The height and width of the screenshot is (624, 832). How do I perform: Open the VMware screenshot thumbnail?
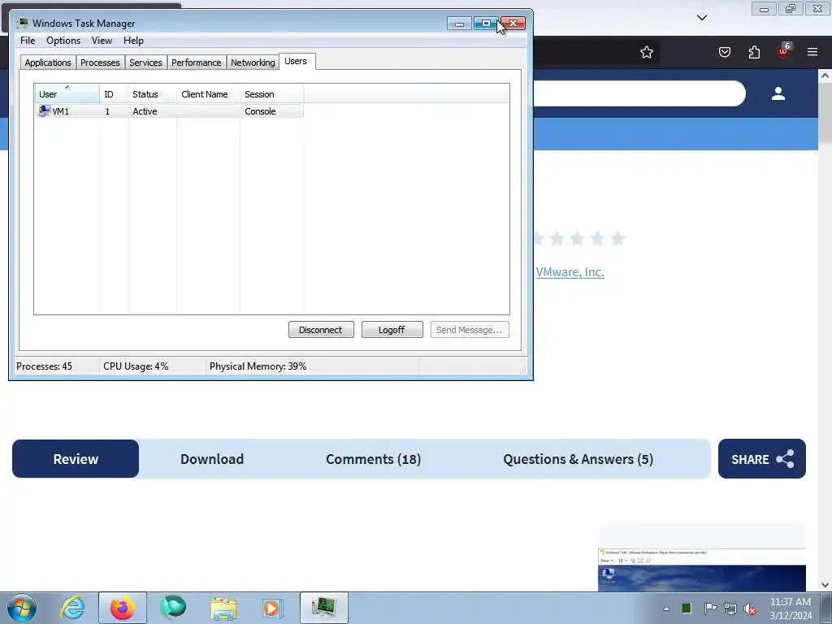701,570
